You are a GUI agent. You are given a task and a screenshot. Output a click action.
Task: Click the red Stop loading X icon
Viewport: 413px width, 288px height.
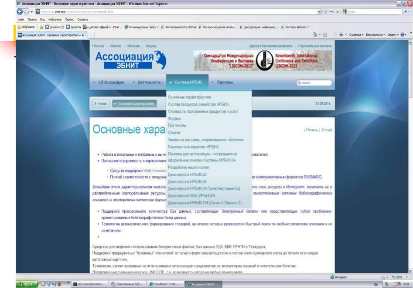337,12
